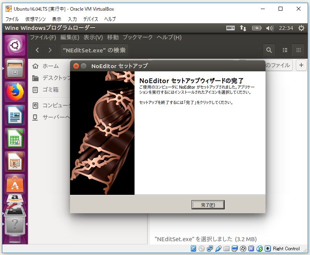310x255 pixels.
Task: Click the plus button beside file filter
Action: (x=301, y=65)
